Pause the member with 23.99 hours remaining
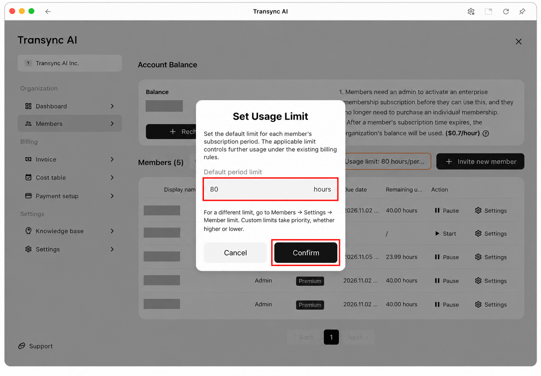This screenshot has width=541, height=376. (x=447, y=257)
